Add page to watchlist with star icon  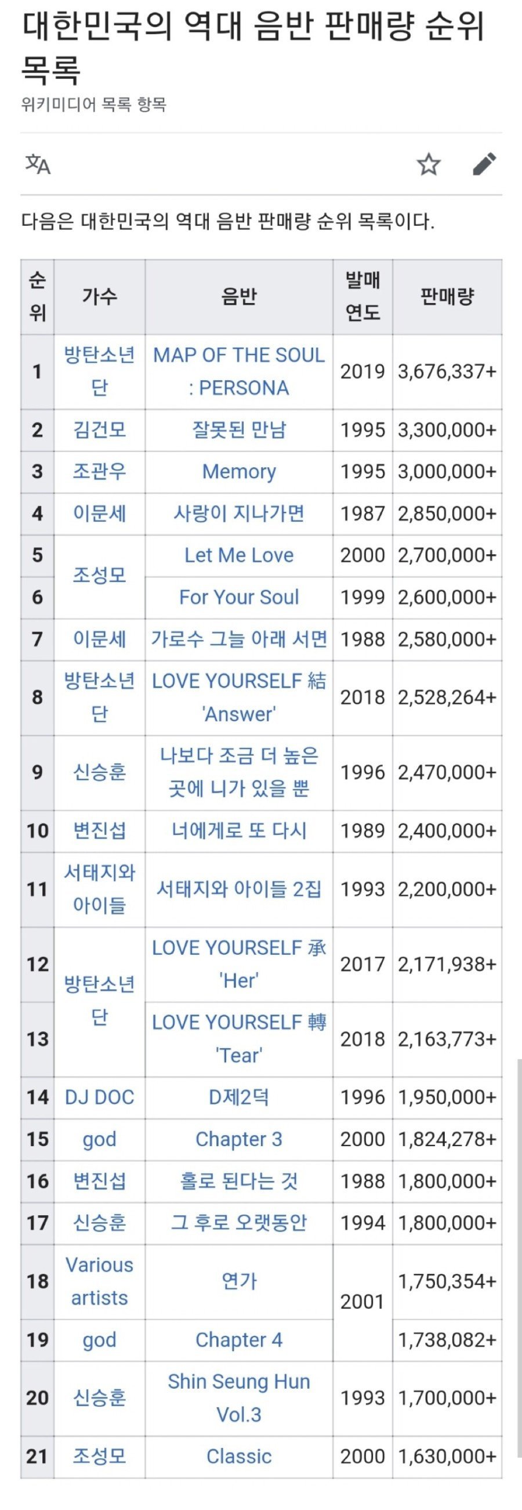click(x=428, y=164)
